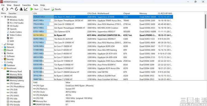Open the Report toolbar button
The height and width of the screenshot is (106, 207).
tap(45, 9)
